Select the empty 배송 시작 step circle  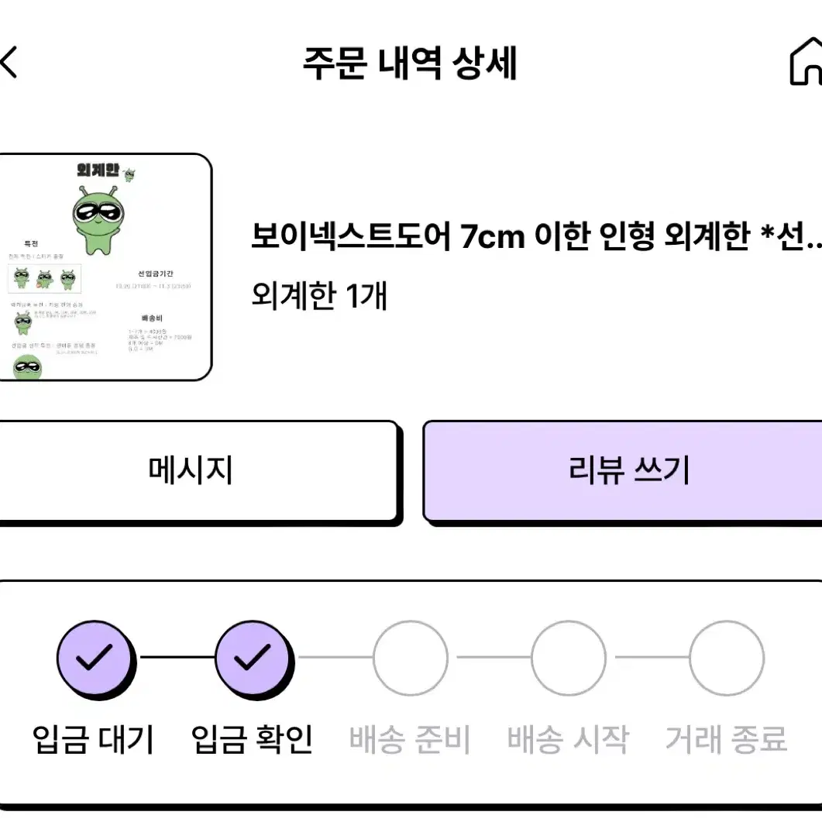point(569,658)
